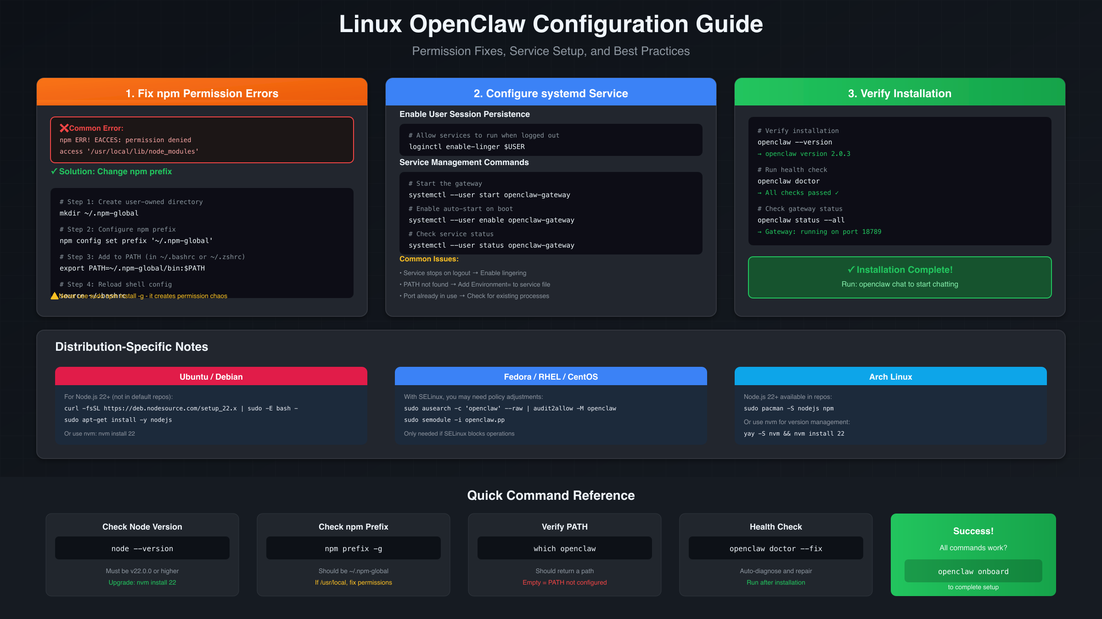Click the green checkmark next to Solution
The width and height of the screenshot is (1102, 619).
(x=55, y=171)
